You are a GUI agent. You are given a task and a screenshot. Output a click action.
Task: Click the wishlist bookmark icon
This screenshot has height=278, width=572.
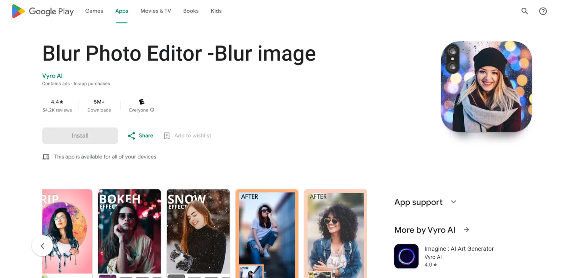[x=167, y=136]
